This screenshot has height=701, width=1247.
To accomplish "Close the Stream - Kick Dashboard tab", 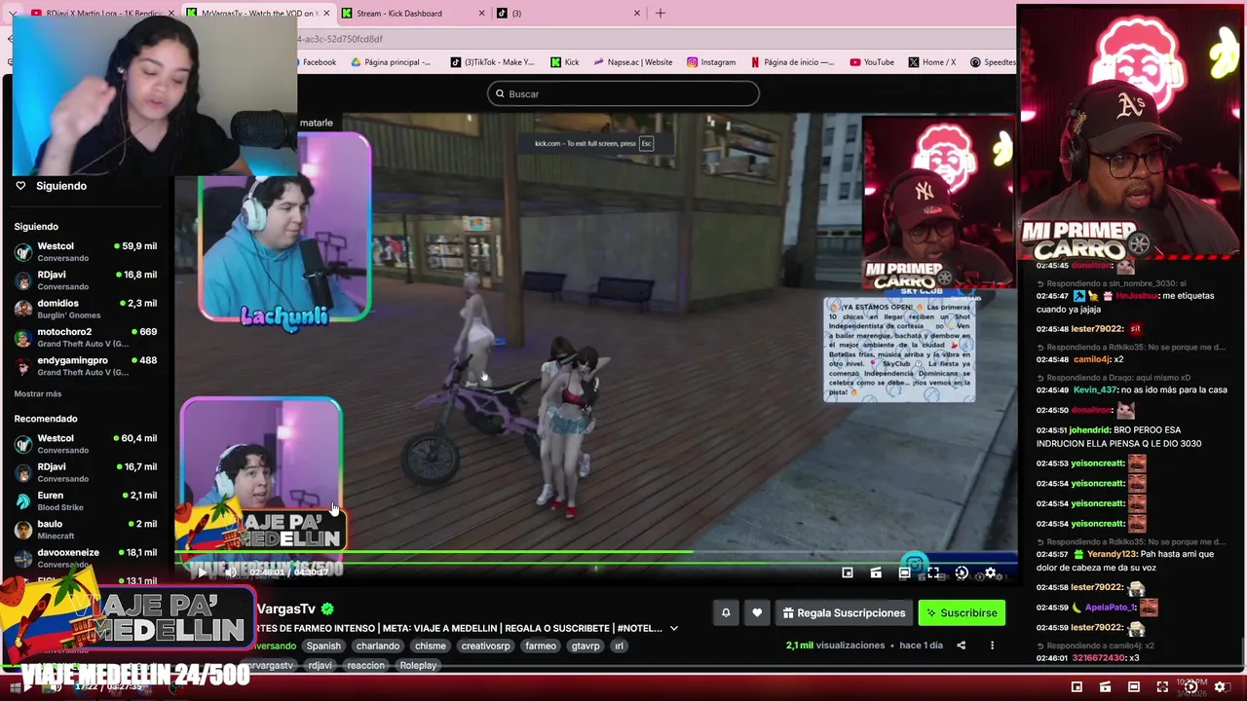I will pos(482,13).
